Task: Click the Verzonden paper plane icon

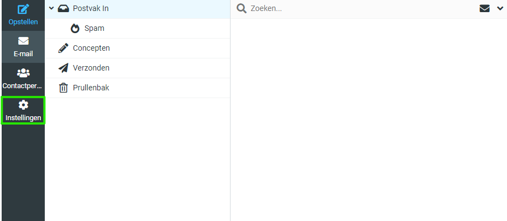Action: coord(64,68)
